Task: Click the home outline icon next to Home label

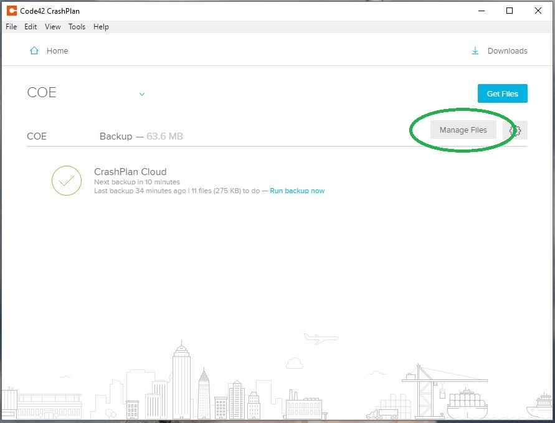Action: tap(34, 50)
